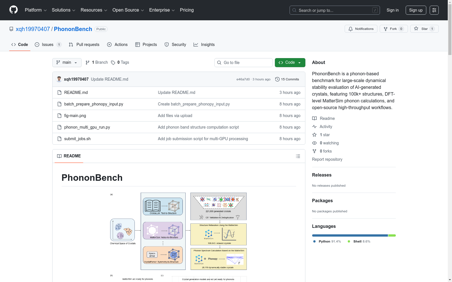Open the Issues tab
Screen dimensions: 452x282
tap(48, 45)
